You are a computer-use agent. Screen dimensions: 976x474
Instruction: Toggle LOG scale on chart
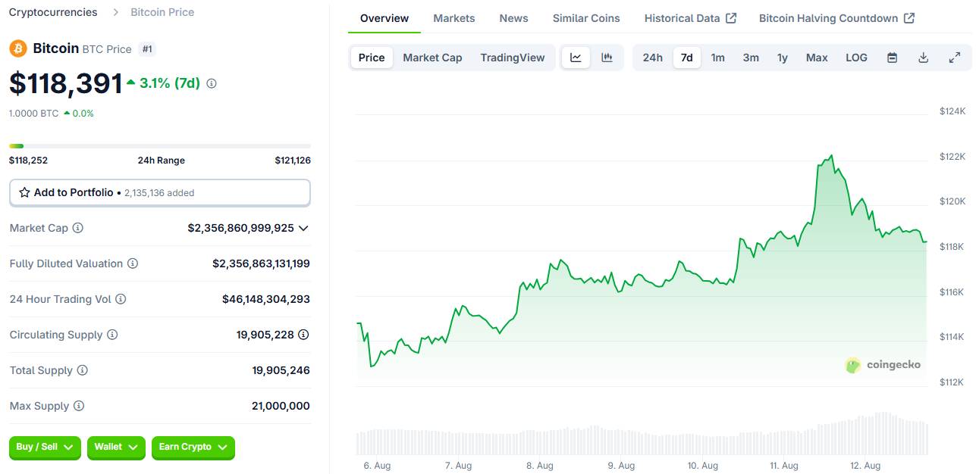point(856,58)
